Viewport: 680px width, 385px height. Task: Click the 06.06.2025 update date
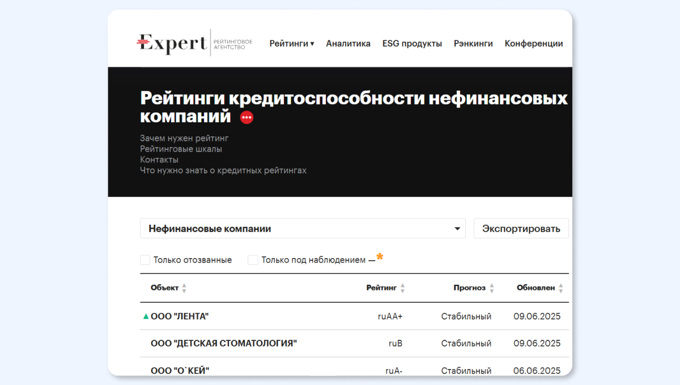tap(537, 371)
